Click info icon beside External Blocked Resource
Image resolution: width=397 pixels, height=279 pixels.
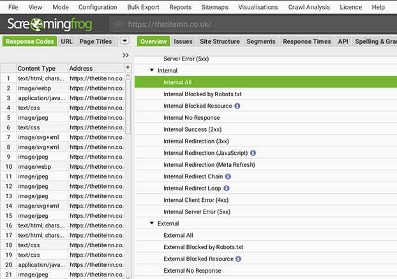238,259
